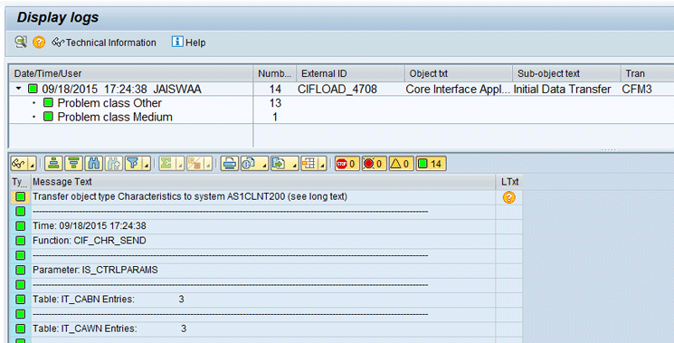Select 'Table: IT_CAWN Entries' message

click(109, 329)
